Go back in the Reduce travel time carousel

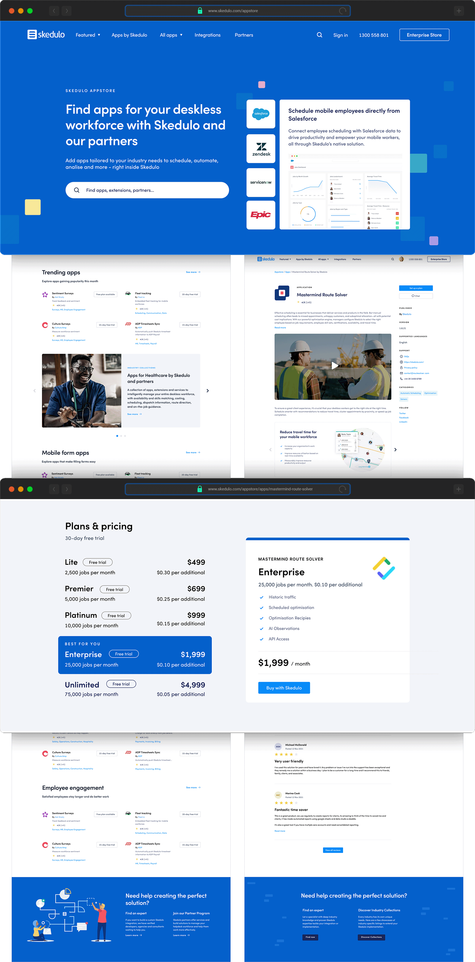[270, 450]
